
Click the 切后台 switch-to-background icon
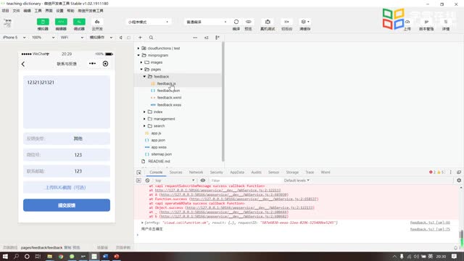[286, 22]
